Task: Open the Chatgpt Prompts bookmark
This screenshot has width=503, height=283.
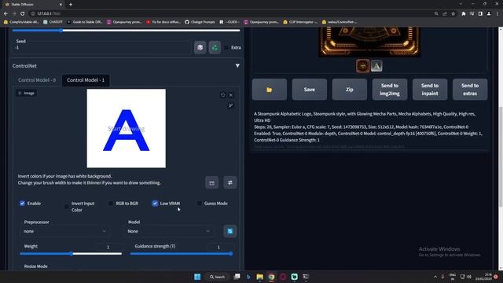Action: pos(200,22)
